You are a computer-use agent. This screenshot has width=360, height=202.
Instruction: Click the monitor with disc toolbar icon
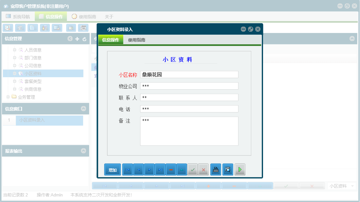[x=57, y=28]
